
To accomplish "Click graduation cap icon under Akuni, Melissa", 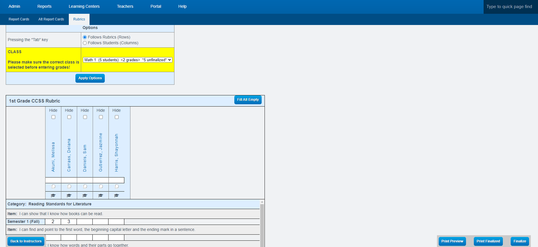I will pos(53,195).
